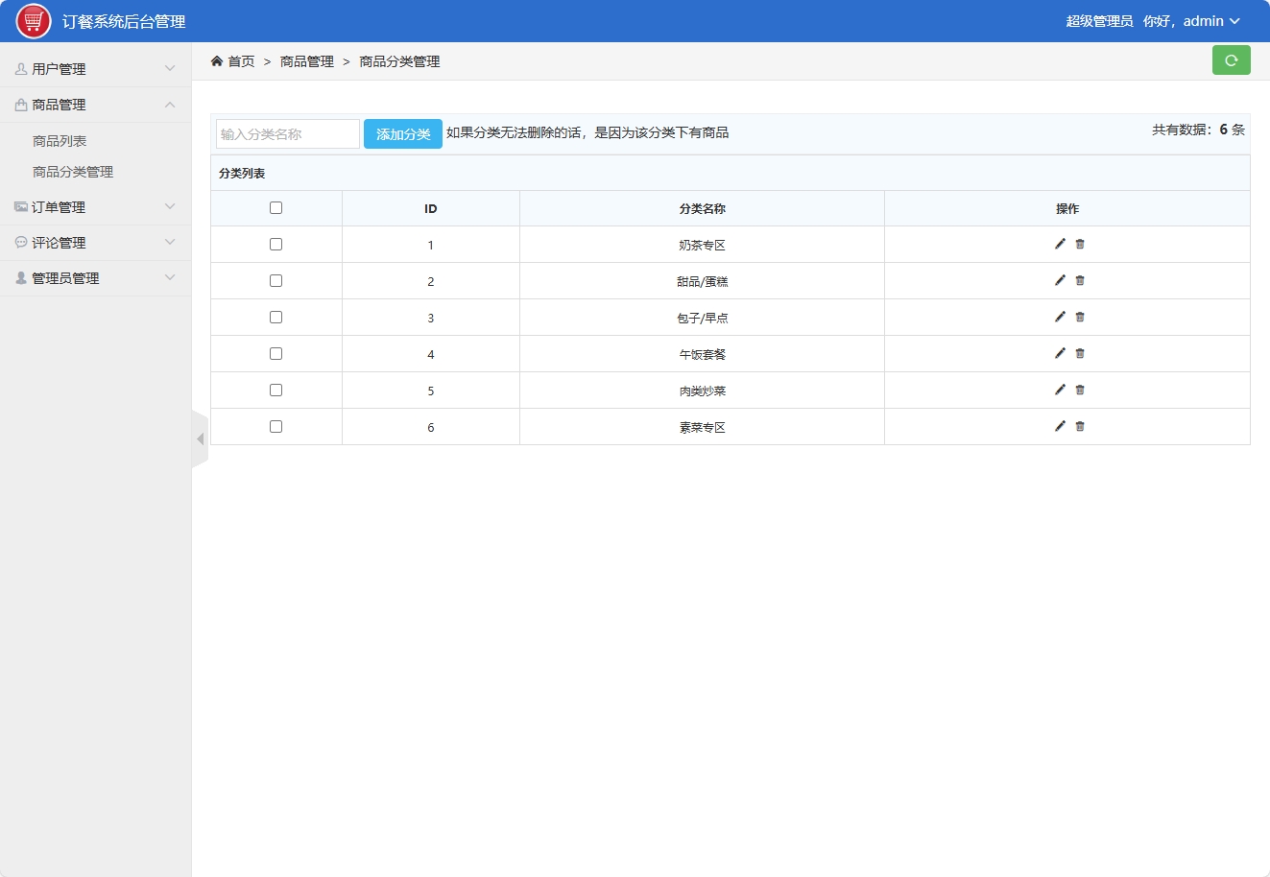The image size is (1270, 877).
Task: Toggle the select-all checkbox in header
Action: click(276, 208)
